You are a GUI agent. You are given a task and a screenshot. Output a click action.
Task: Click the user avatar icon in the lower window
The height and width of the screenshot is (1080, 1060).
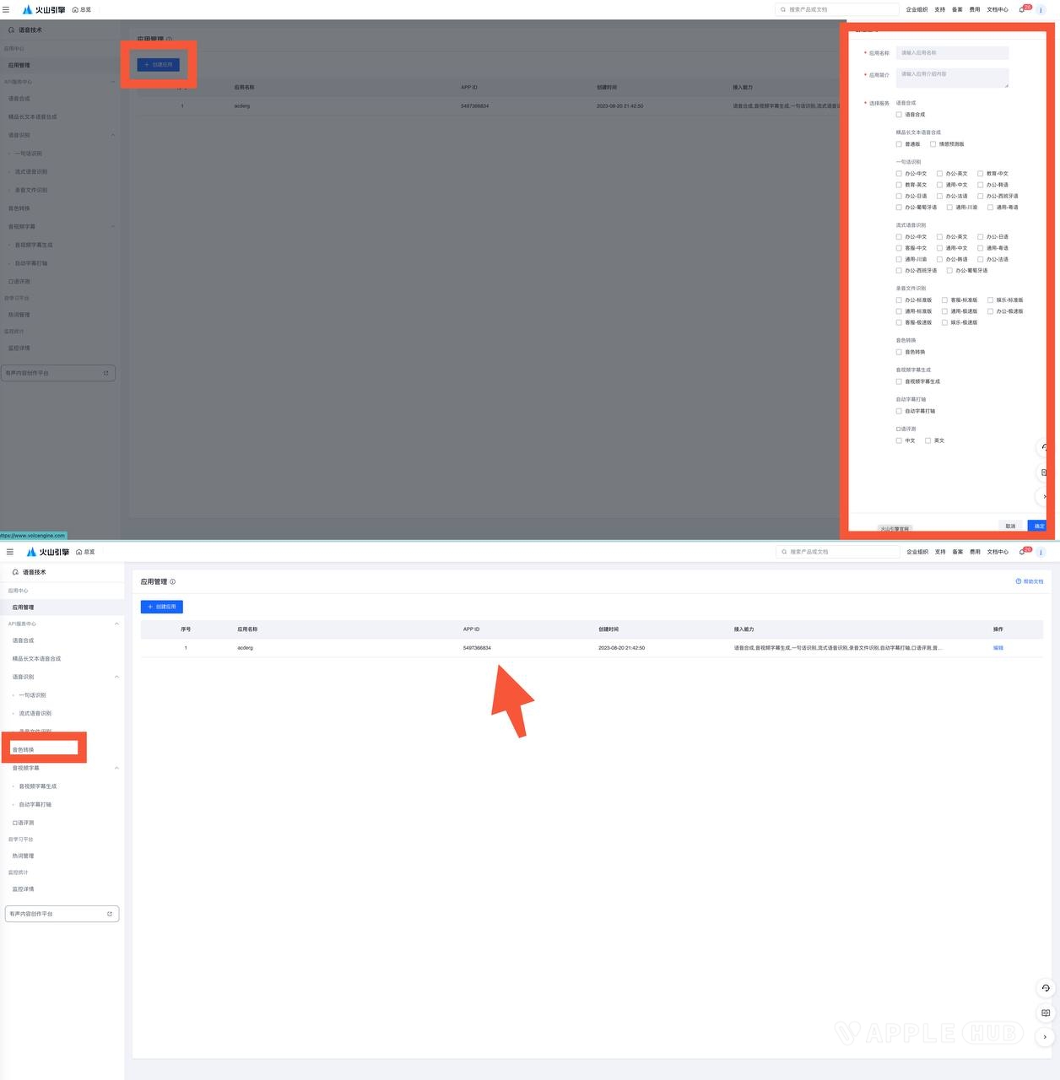(1041, 552)
